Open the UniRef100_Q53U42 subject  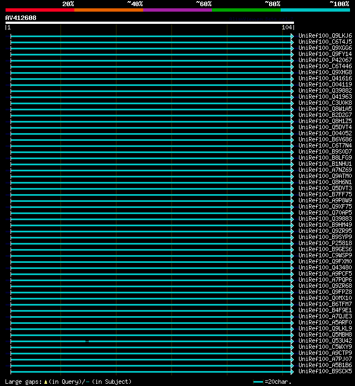coord(325,341)
